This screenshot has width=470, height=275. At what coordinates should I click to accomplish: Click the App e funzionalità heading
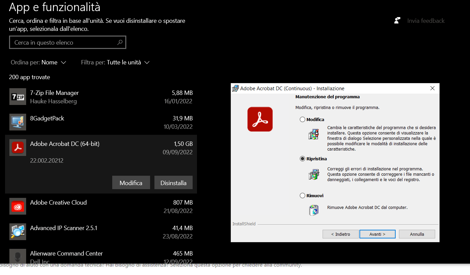[x=55, y=7]
